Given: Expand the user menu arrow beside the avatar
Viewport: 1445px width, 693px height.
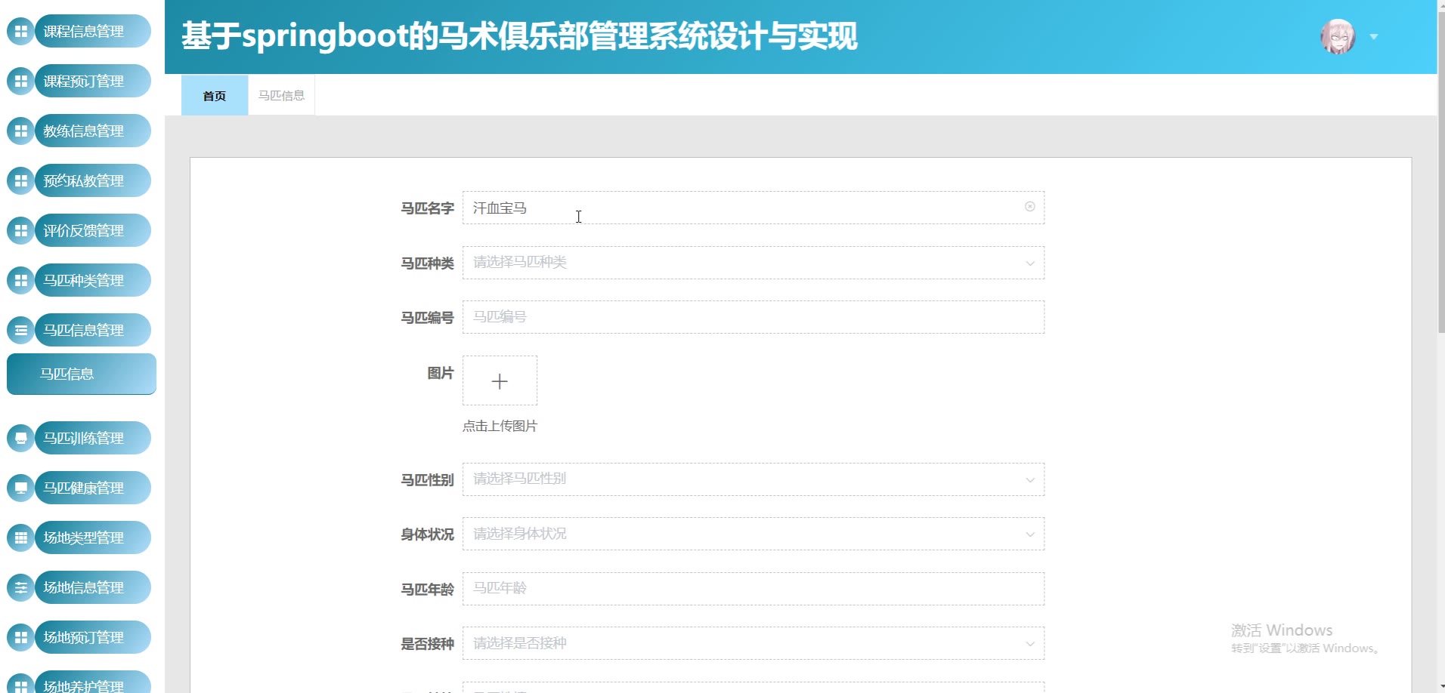Looking at the screenshot, I should [x=1374, y=37].
